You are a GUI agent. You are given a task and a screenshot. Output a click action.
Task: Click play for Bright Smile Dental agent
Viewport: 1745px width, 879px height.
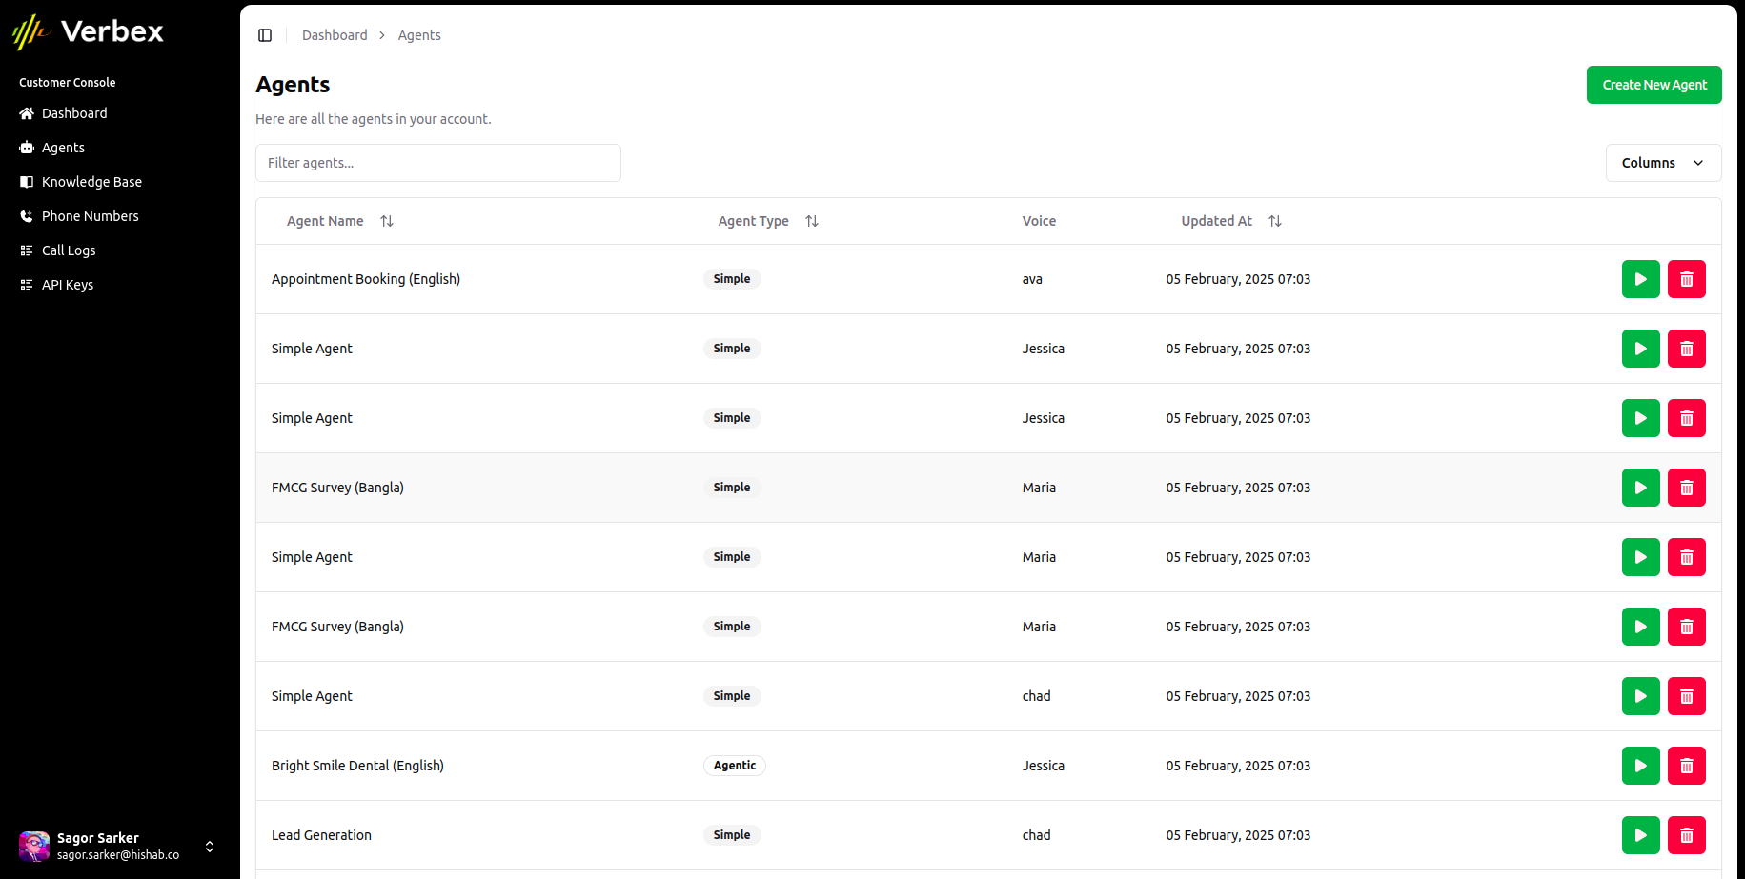[1640, 766]
